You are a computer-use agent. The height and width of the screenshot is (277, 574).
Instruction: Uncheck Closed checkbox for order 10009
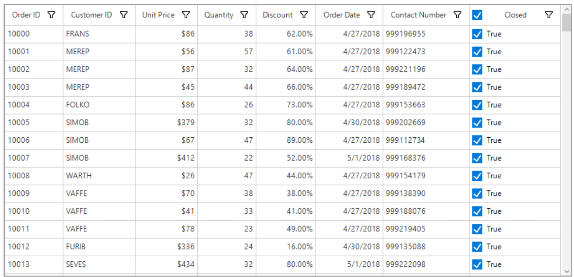(477, 193)
